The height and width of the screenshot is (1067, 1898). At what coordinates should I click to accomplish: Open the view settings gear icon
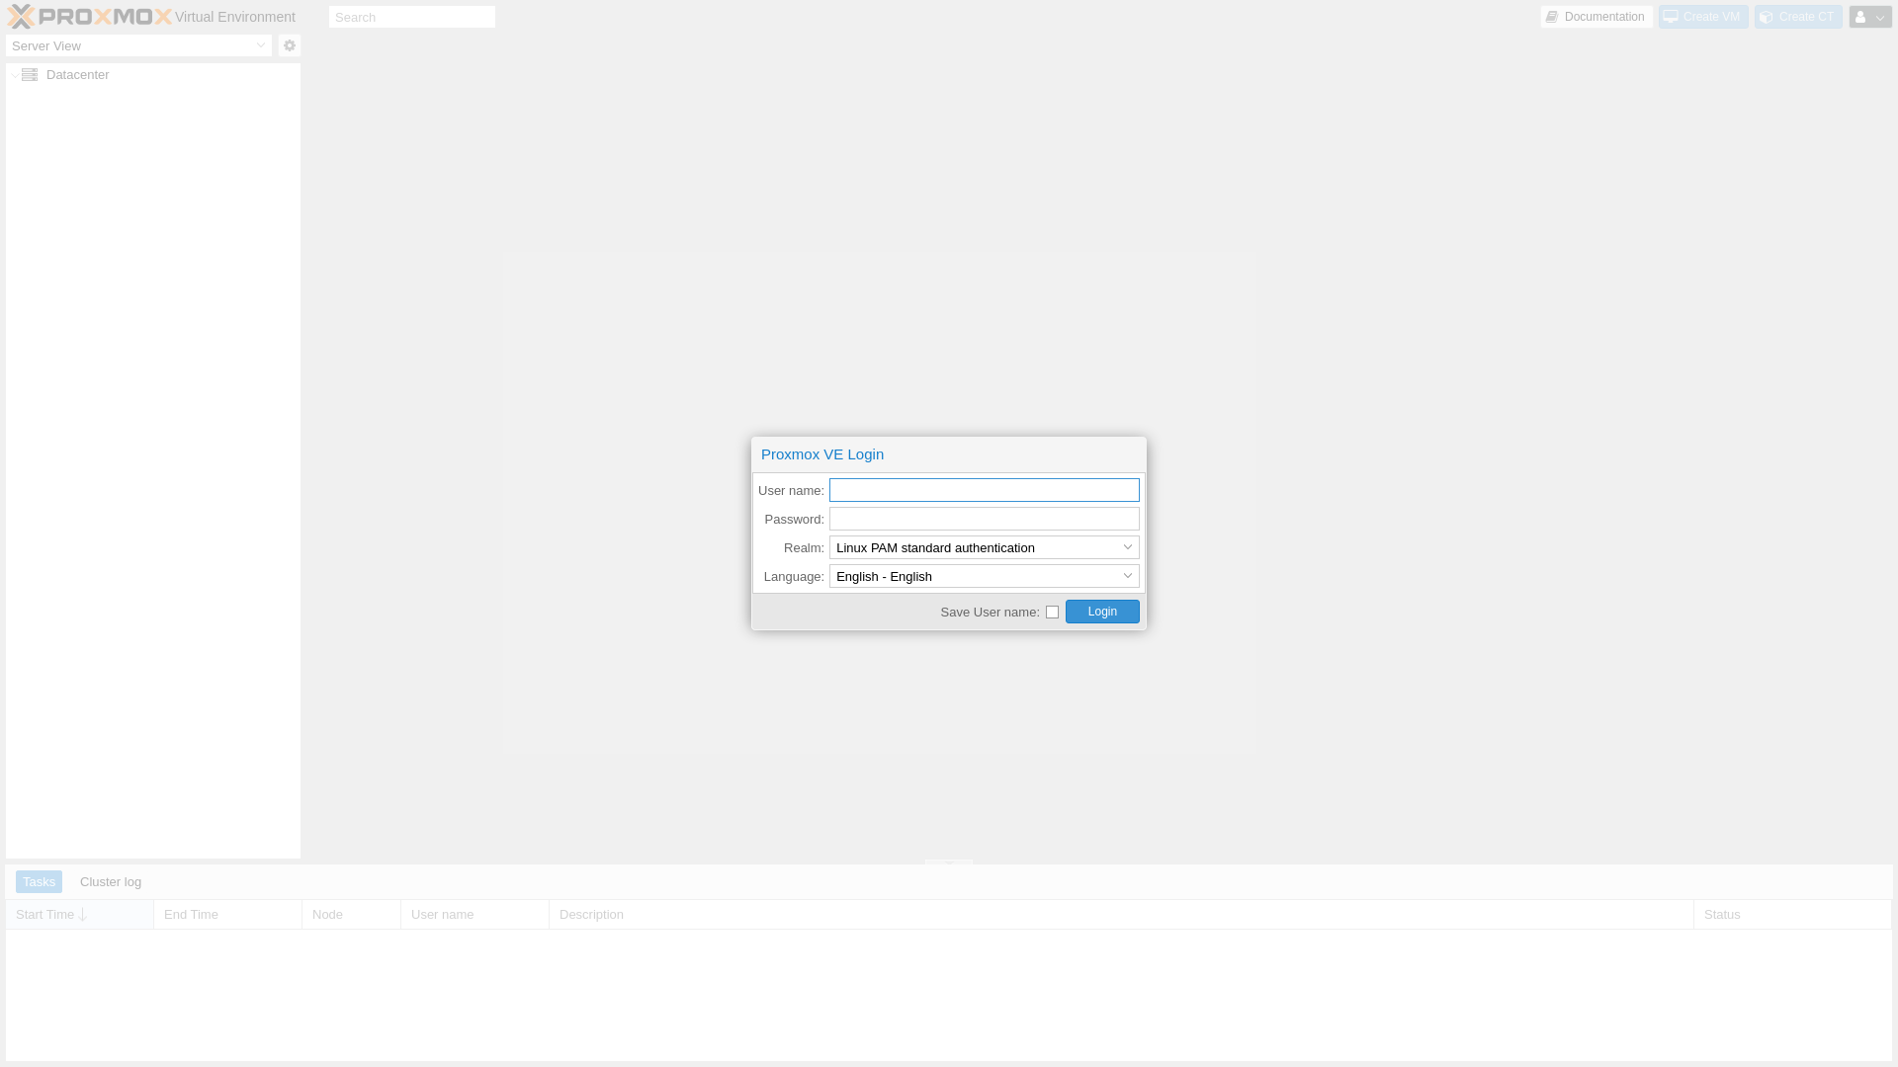coord(290,45)
